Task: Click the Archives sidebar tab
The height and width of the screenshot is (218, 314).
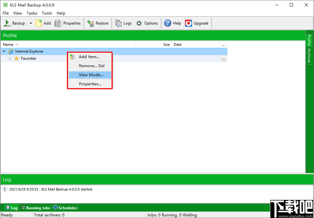Action: [x=309, y=55]
